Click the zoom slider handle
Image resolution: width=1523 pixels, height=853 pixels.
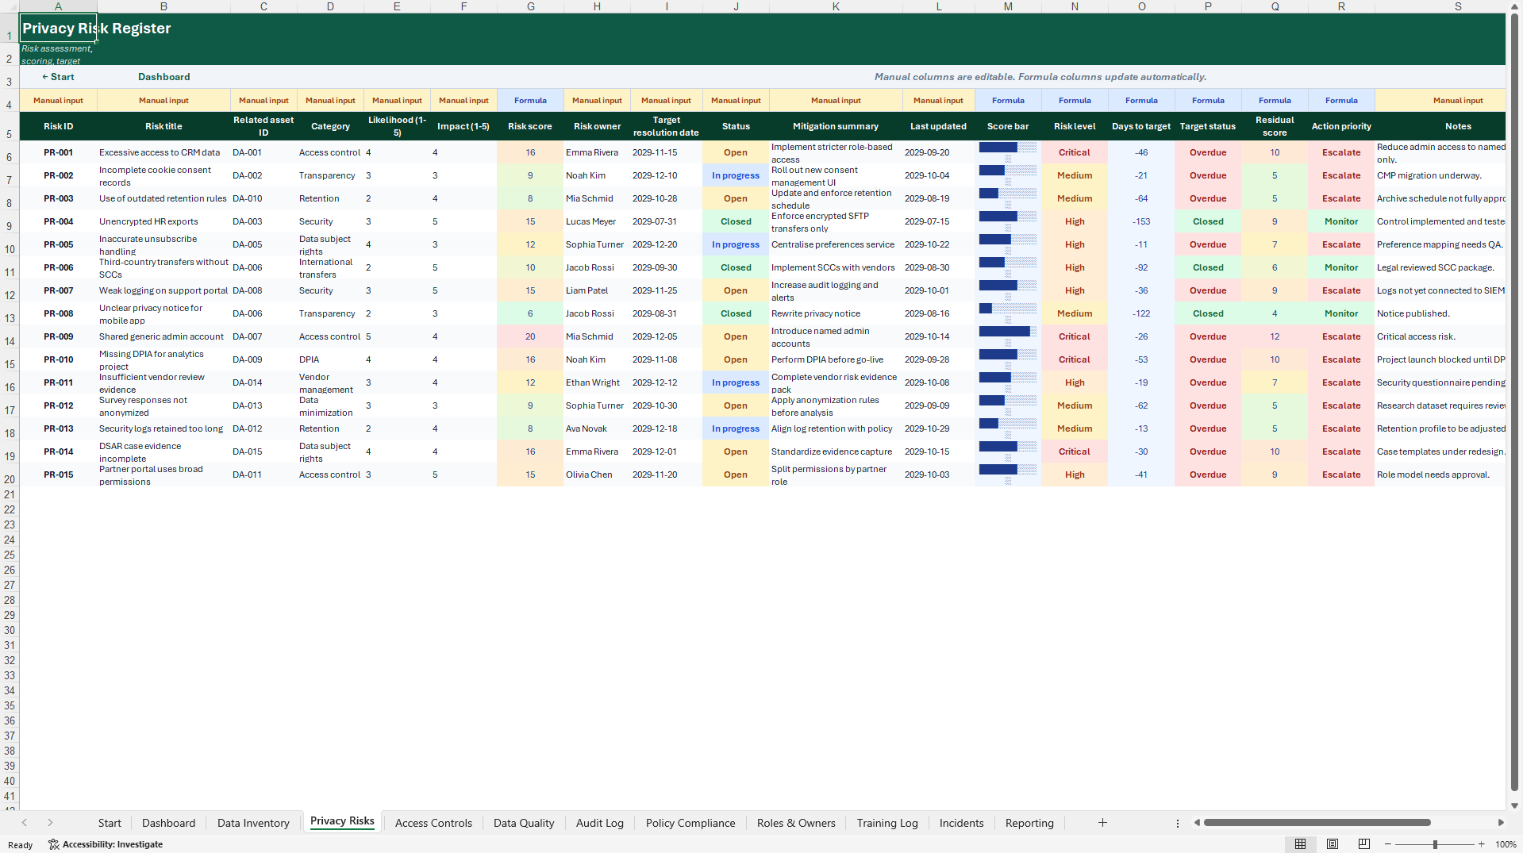point(1435,844)
